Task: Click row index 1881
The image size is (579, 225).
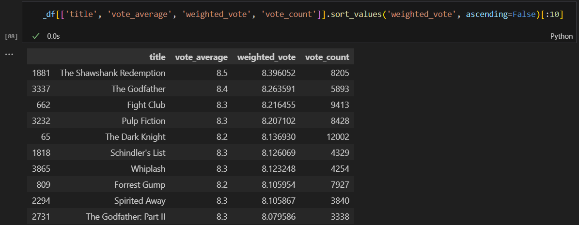Action: tap(41, 73)
